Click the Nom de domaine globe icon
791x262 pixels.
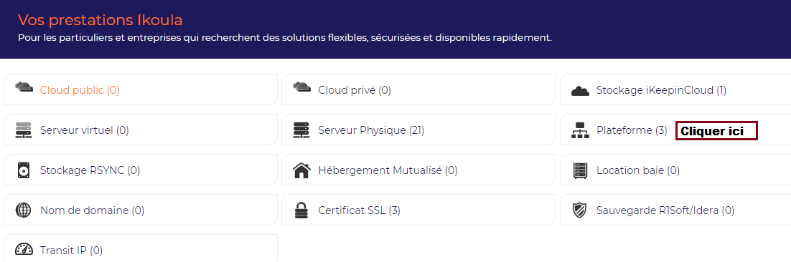pos(24,210)
